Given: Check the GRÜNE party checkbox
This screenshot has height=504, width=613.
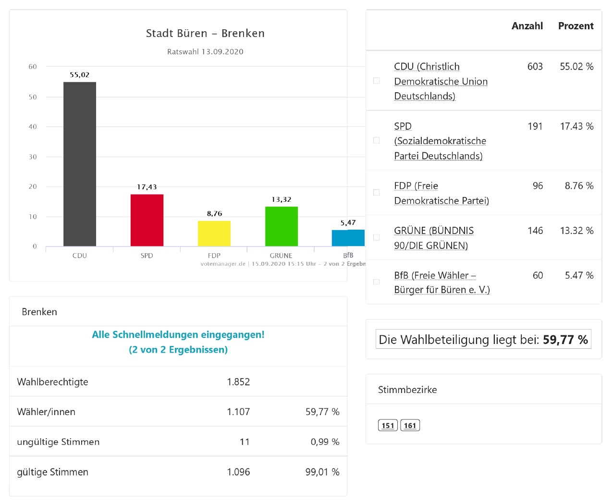Looking at the screenshot, I should 376,237.
